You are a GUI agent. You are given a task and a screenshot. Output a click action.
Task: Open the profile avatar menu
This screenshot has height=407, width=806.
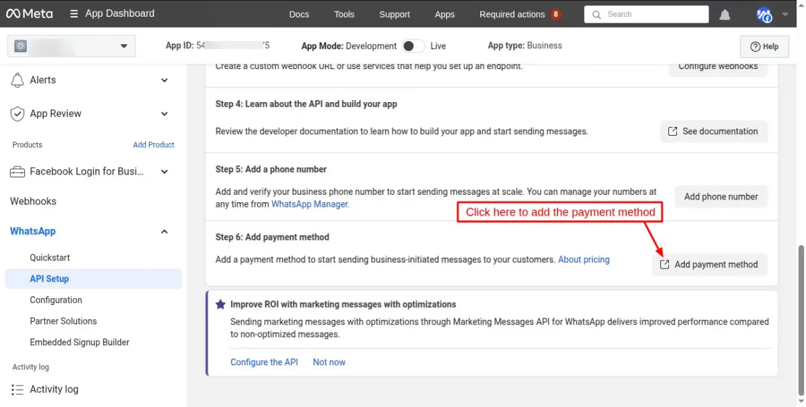764,15
